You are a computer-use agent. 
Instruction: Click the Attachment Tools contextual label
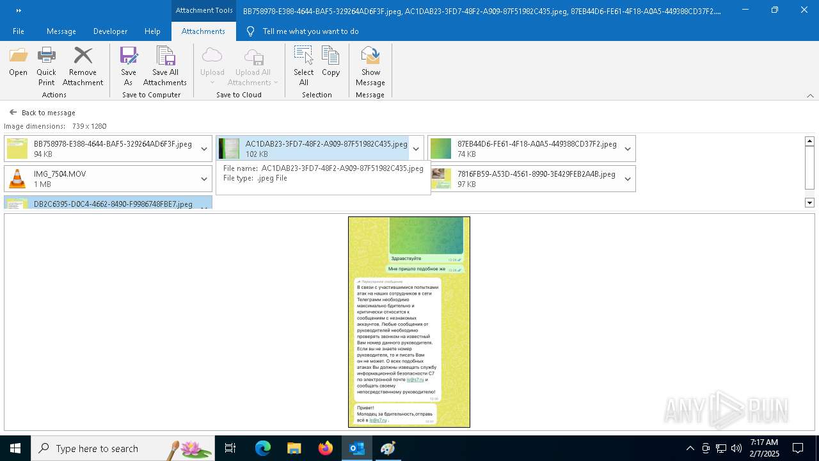[x=204, y=10]
